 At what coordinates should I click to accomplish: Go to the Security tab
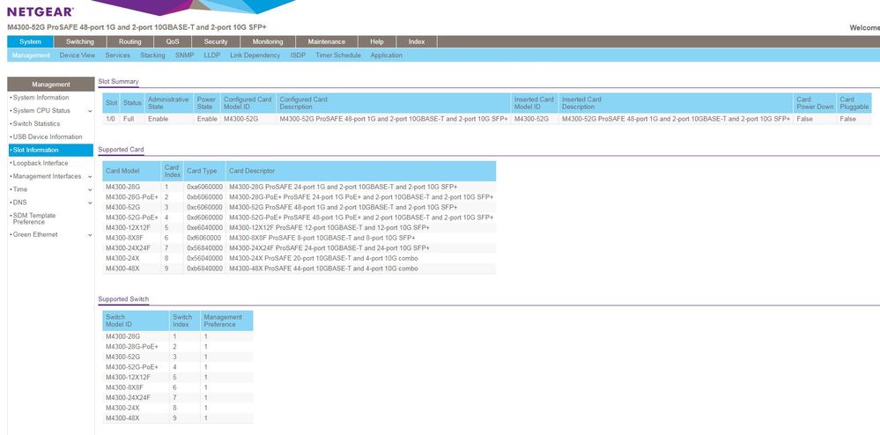click(x=216, y=41)
